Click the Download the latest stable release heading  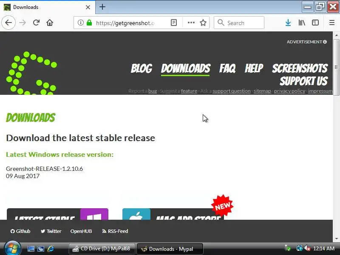(80, 138)
